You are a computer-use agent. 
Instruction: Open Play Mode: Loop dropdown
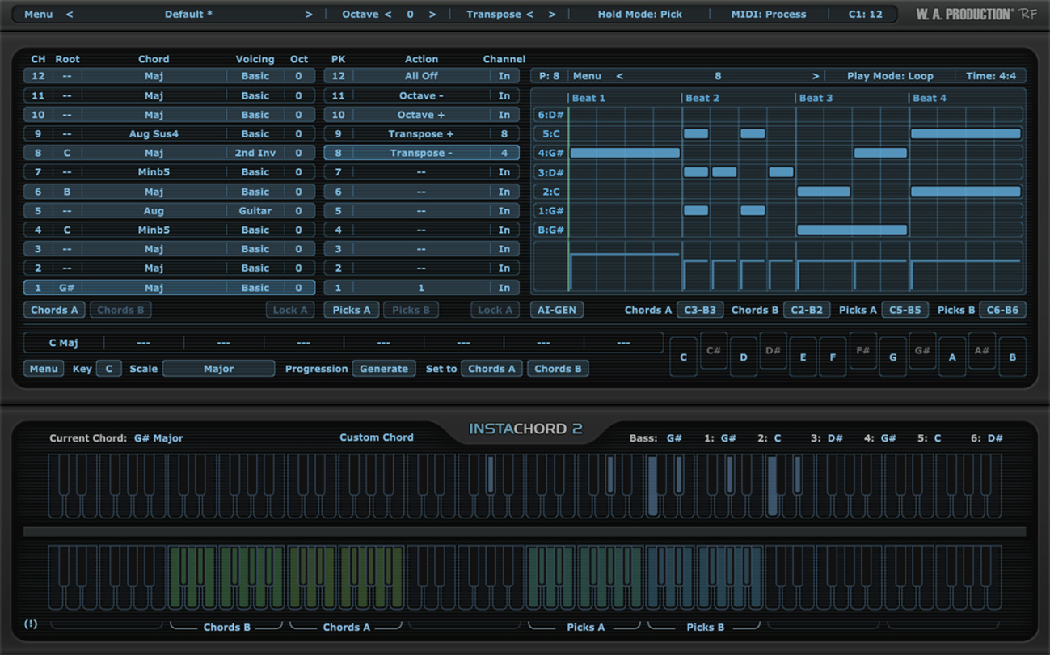890,76
